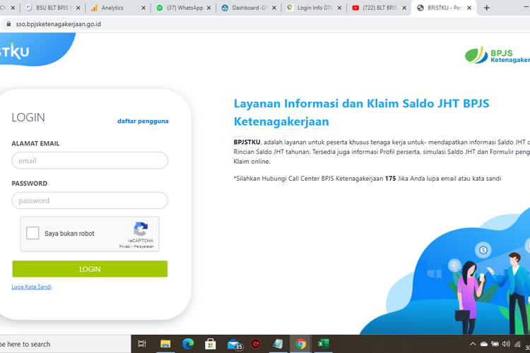Open Excel from the taskbar

tap(323, 344)
